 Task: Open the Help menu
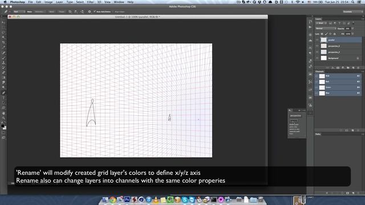click(x=131, y=2)
